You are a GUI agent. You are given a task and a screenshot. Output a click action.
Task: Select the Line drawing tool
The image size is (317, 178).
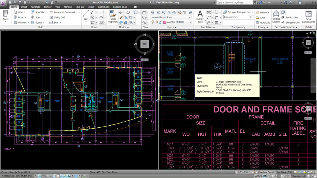[x=86, y=15]
